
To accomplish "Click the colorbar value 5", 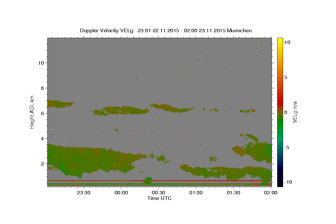I will coord(286,77).
